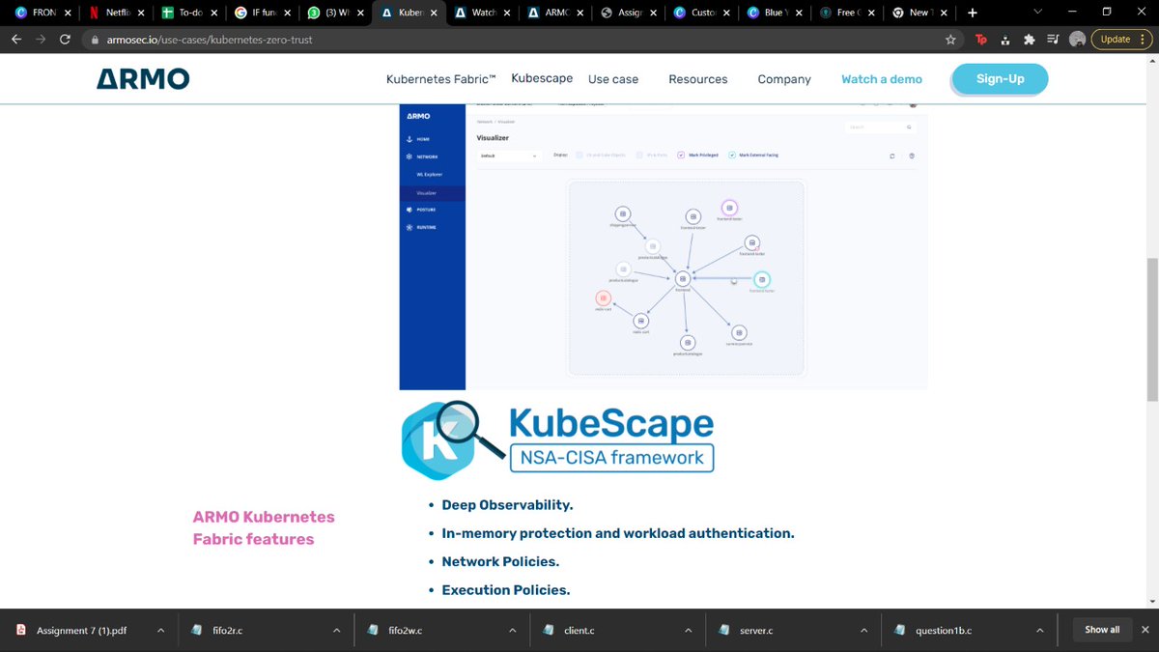Select the purple-ringed node
Screen dimensions: 1159x652
point(730,208)
